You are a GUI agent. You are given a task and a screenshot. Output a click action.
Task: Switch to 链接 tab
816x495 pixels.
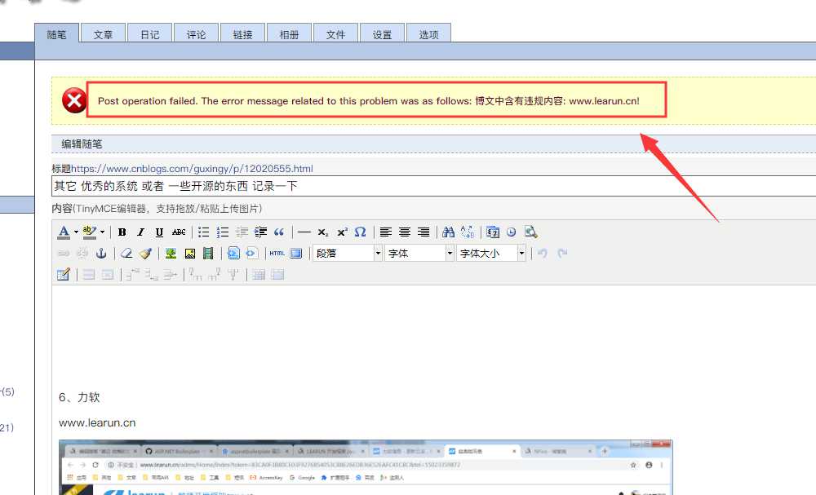pyautogui.click(x=242, y=34)
